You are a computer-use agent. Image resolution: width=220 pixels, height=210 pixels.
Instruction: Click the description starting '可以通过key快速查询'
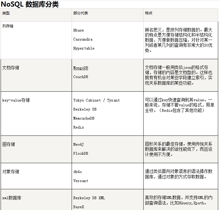(x=180, y=105)
